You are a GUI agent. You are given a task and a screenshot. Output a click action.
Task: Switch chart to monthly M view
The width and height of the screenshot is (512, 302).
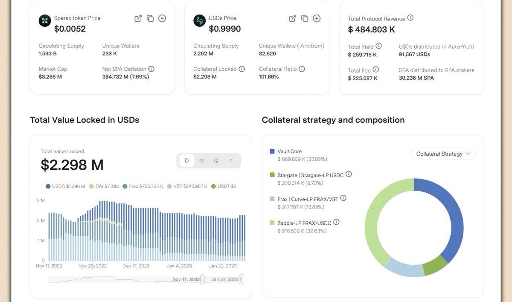pos(201,161)
